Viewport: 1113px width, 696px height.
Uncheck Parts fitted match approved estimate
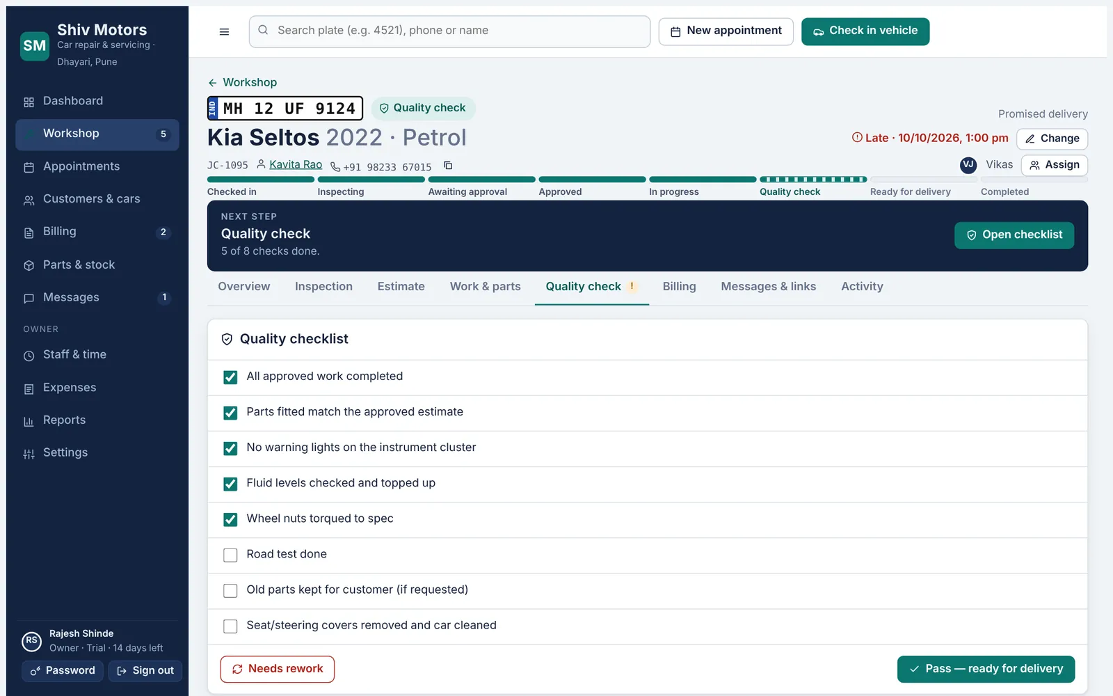tap(230, 413)
